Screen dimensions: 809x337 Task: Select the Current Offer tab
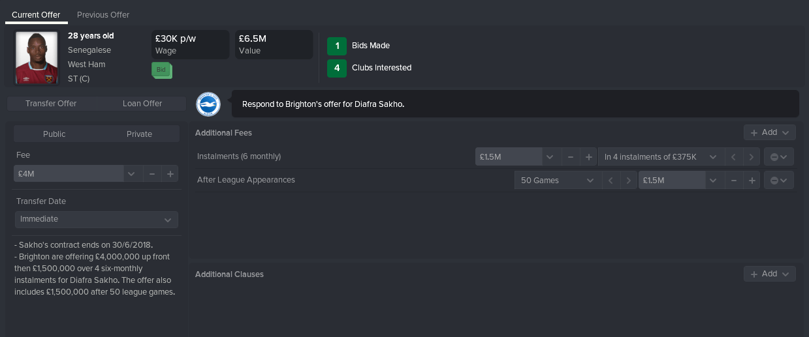(36, 14)
